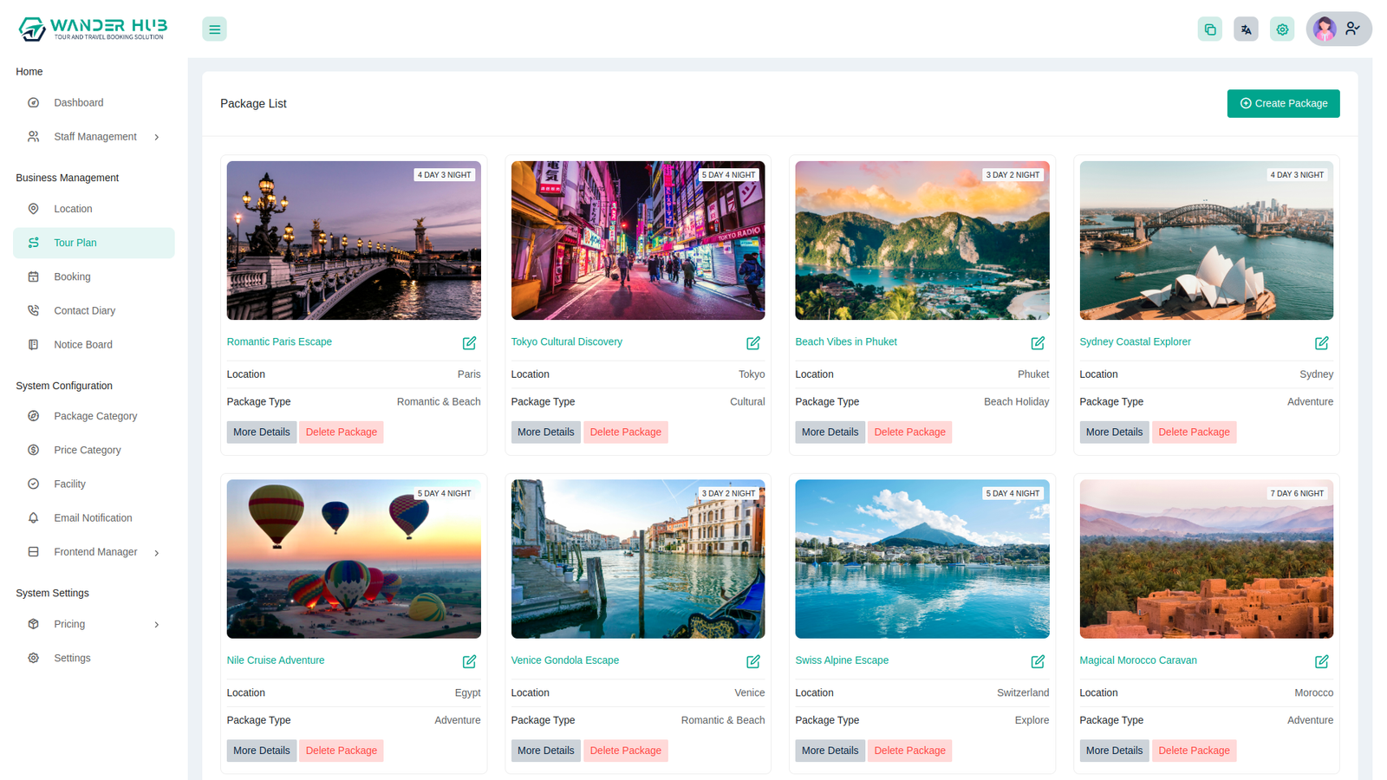
Task: Click the Create Package button
Action: pos(1283,103)
